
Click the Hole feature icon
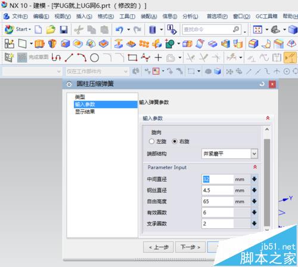point(66,44)
